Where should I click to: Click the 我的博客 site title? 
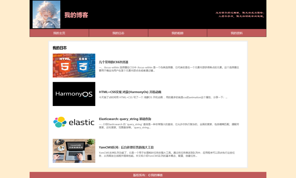pos(76,15)
